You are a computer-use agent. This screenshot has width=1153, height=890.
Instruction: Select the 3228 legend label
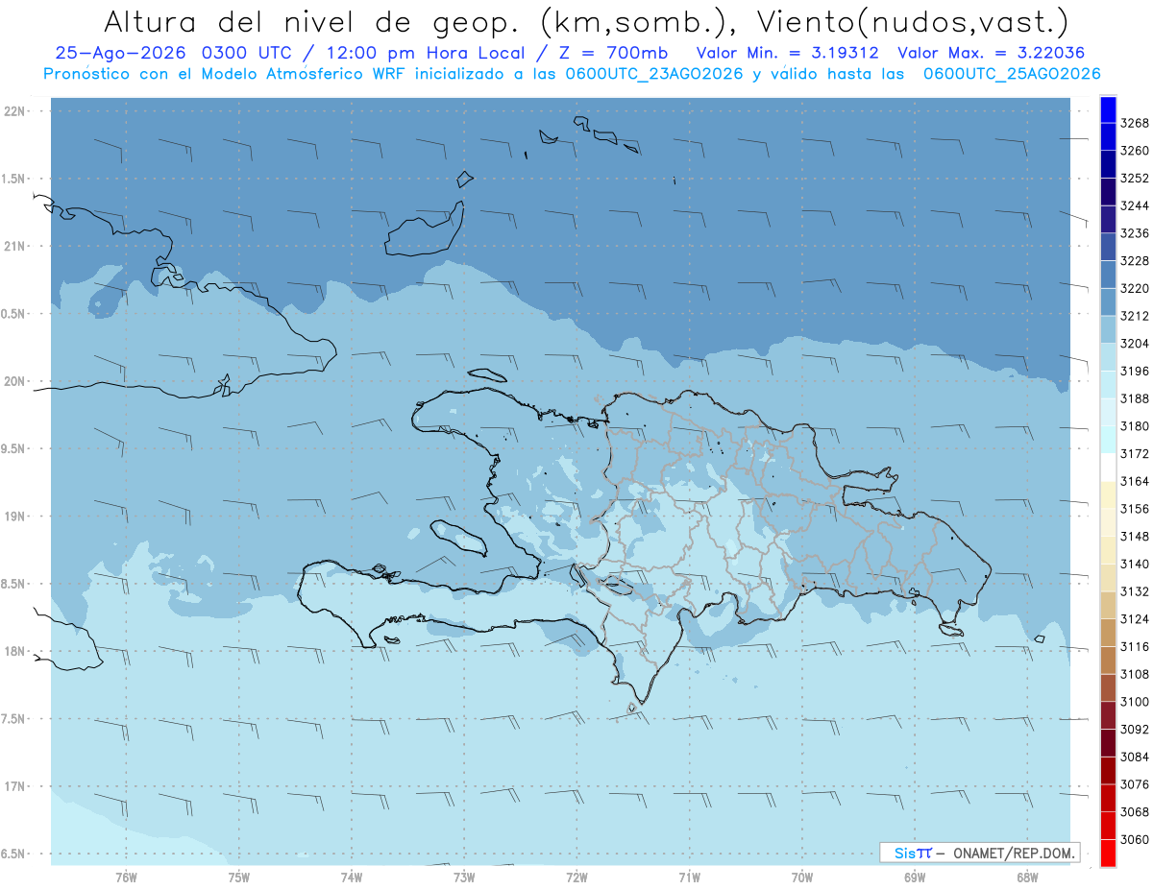click(1134, 261)
